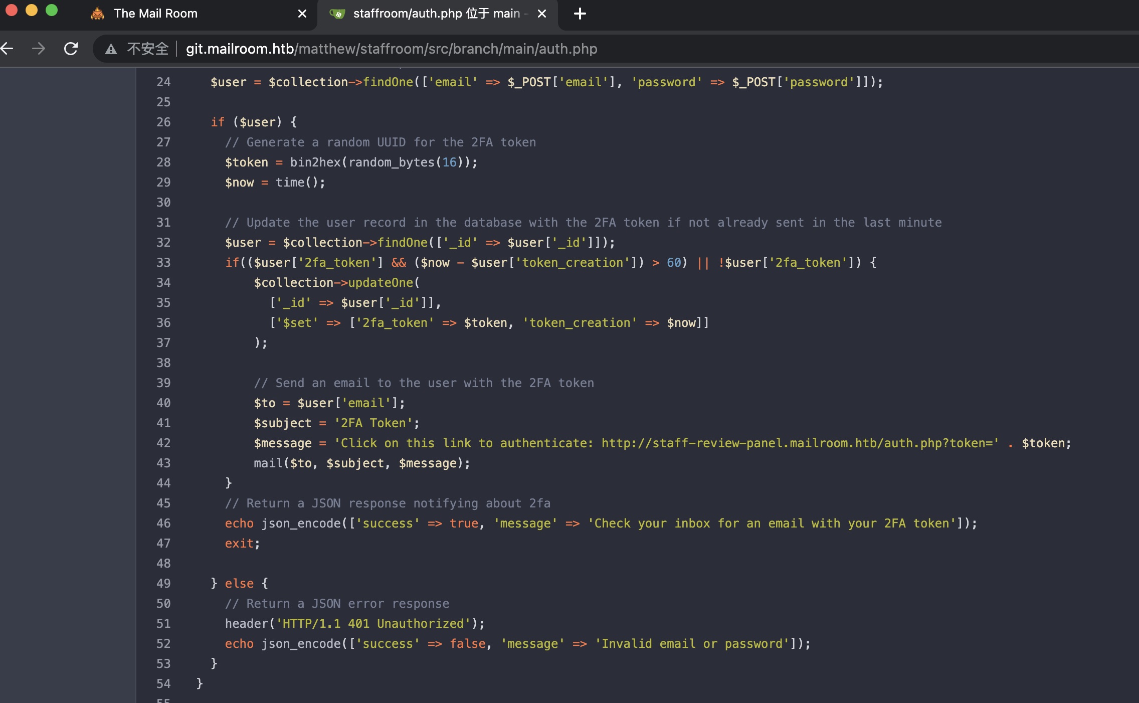Click the green window zoom button
This screenshot has height=703, width=1139.
click(52, 11)
